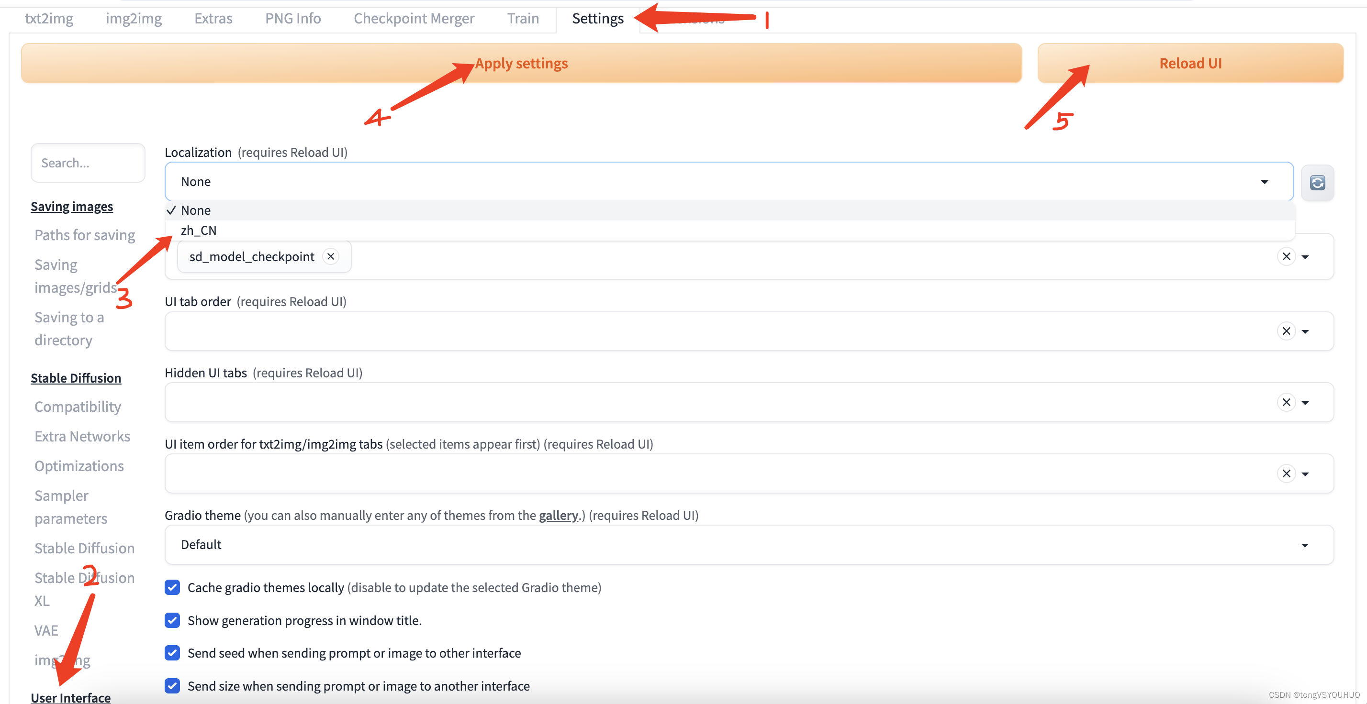
Task: Open the themes gallery link
Action: click(x=558, y=515)
